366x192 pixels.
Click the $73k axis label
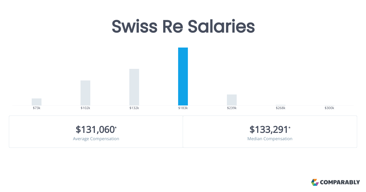point(37,108)
